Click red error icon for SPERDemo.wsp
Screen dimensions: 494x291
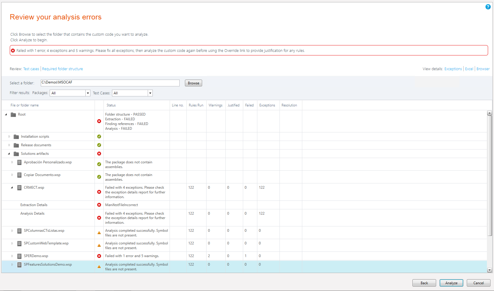coord(99,256)
